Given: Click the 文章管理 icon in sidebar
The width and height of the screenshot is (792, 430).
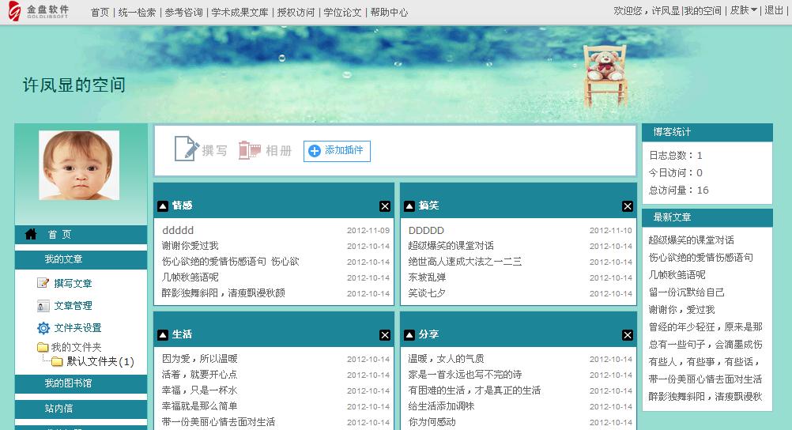Looking at the screenshot, I should (x=43, y=306).
